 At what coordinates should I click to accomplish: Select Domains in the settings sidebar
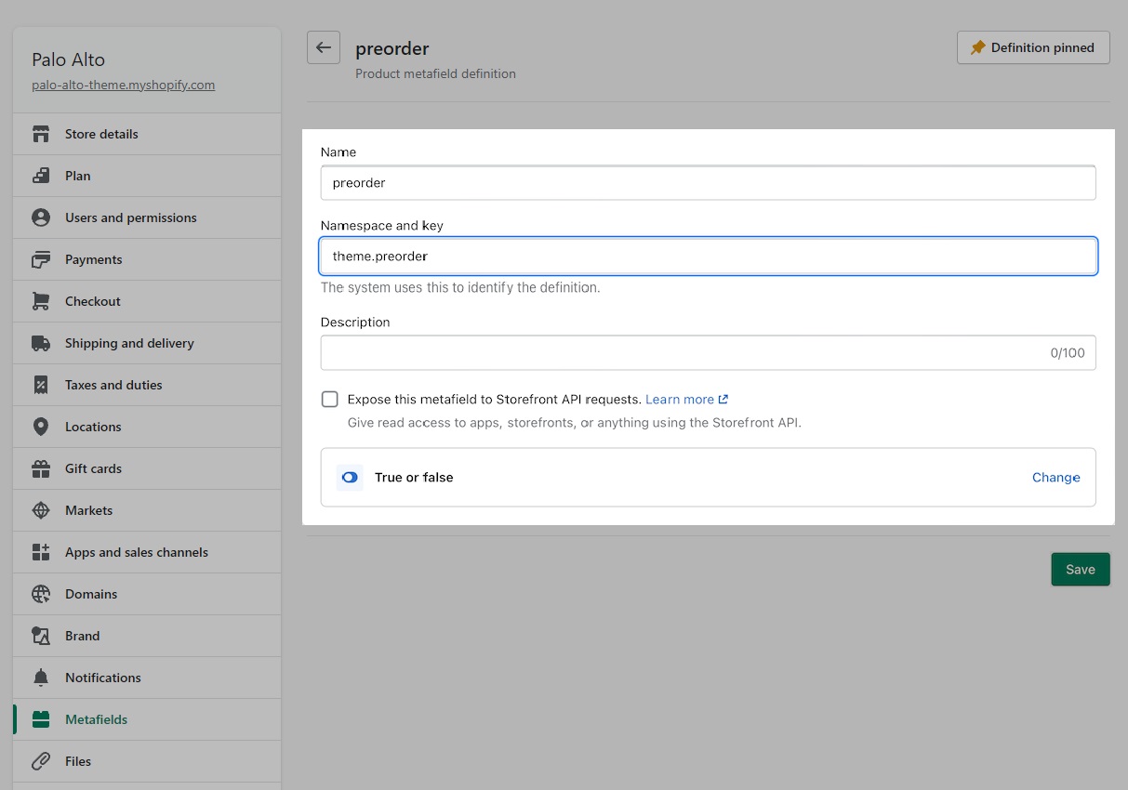pos(91,594)
